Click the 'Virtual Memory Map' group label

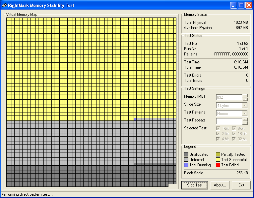[22, 15]
